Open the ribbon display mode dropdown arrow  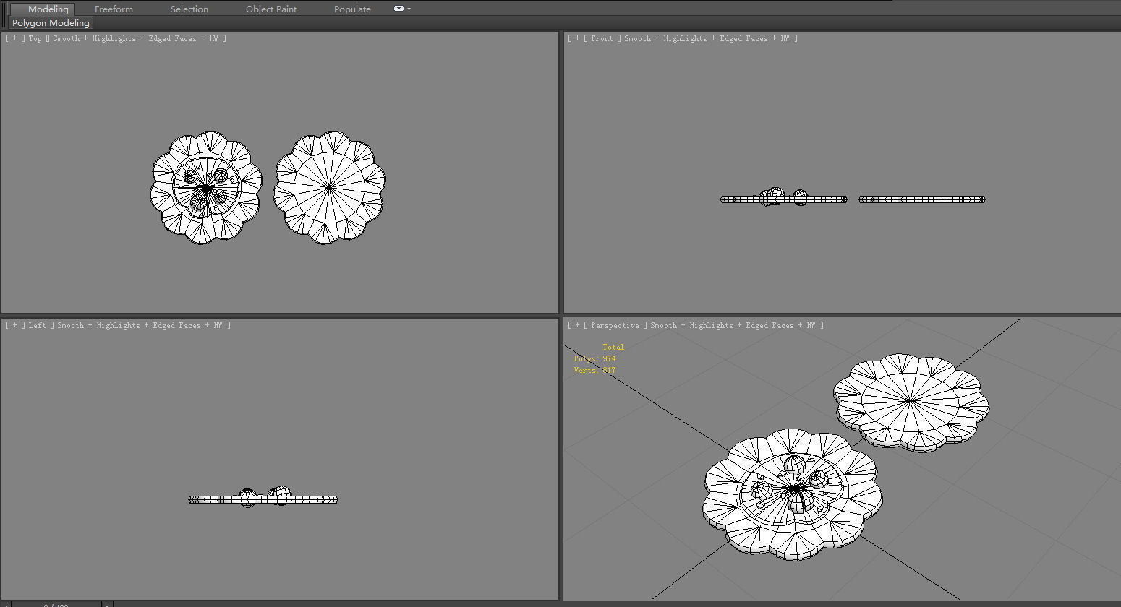(409, 9)
